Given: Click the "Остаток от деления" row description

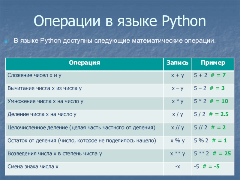Looking at the screenshot, I should (82, 140).
